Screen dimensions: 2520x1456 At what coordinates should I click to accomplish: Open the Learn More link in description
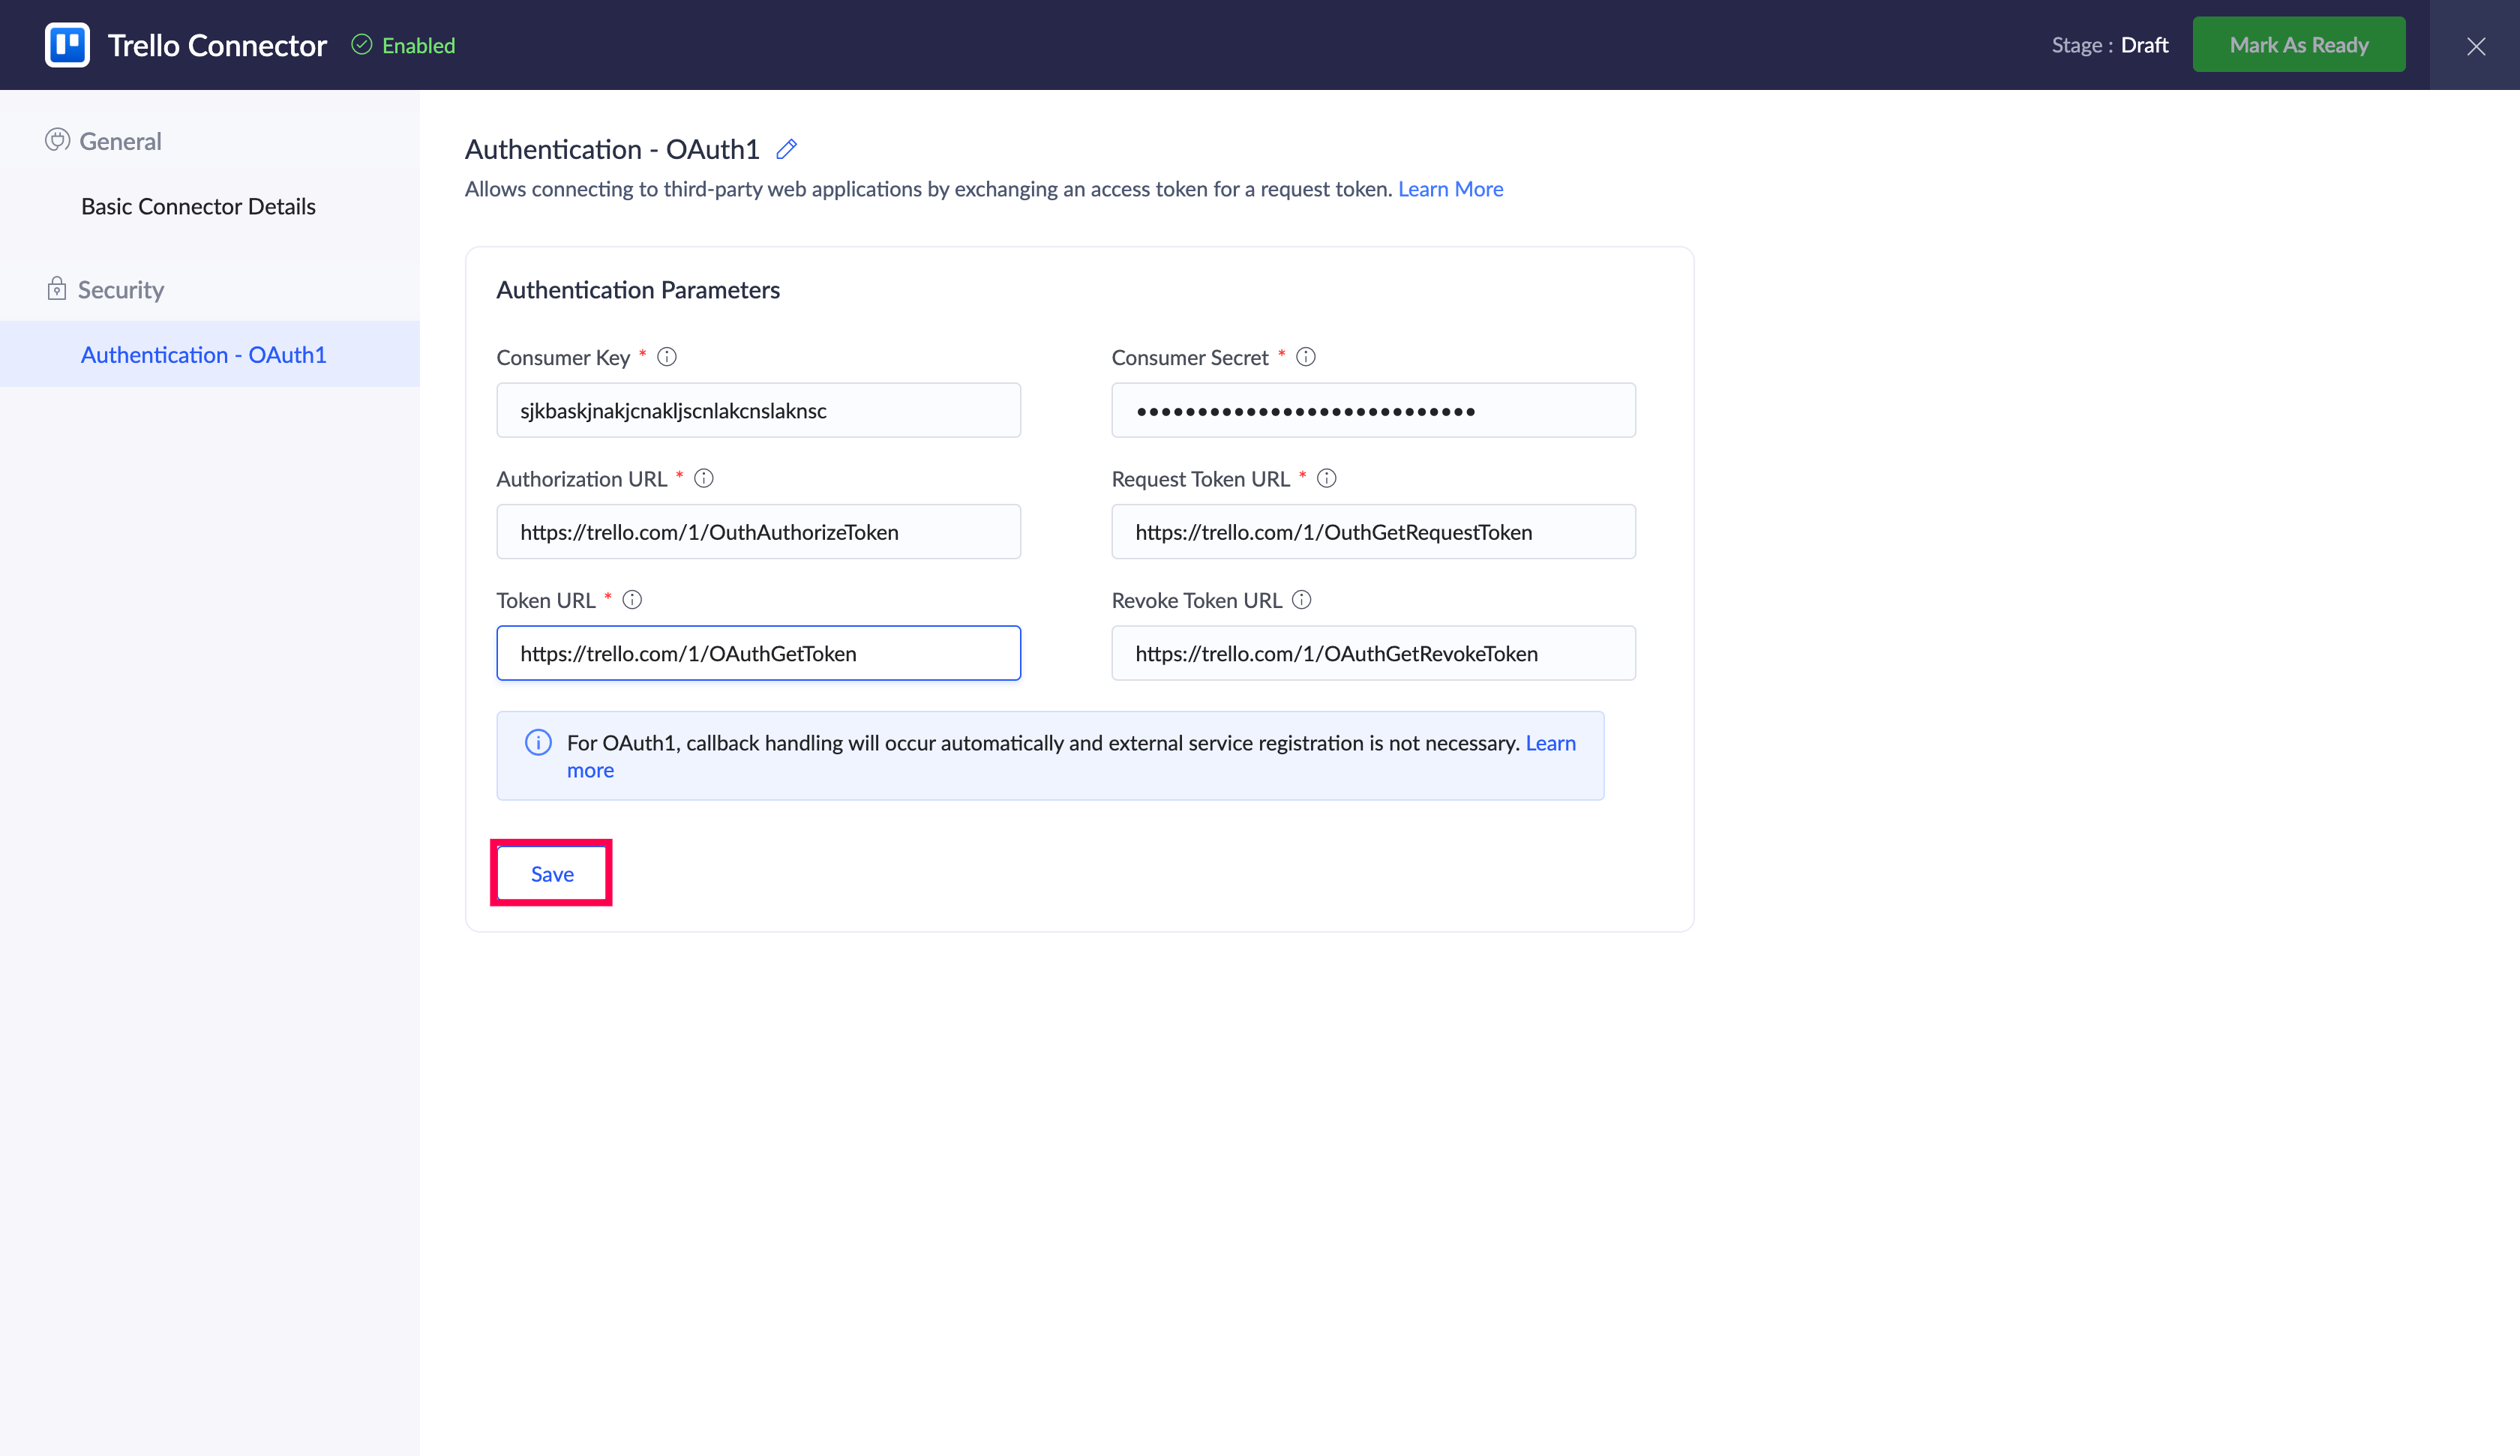tap(1450, 189)
